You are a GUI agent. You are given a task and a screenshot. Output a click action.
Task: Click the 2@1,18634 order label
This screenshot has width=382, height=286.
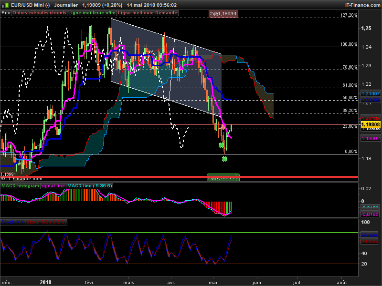coord(223,14)
